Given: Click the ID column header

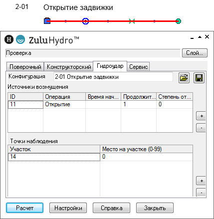Looking at the screenshot, I should pos(25,97).
